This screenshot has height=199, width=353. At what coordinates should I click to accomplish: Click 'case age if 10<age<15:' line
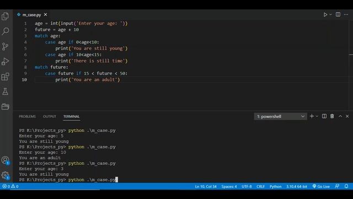[x=73, y=55]
